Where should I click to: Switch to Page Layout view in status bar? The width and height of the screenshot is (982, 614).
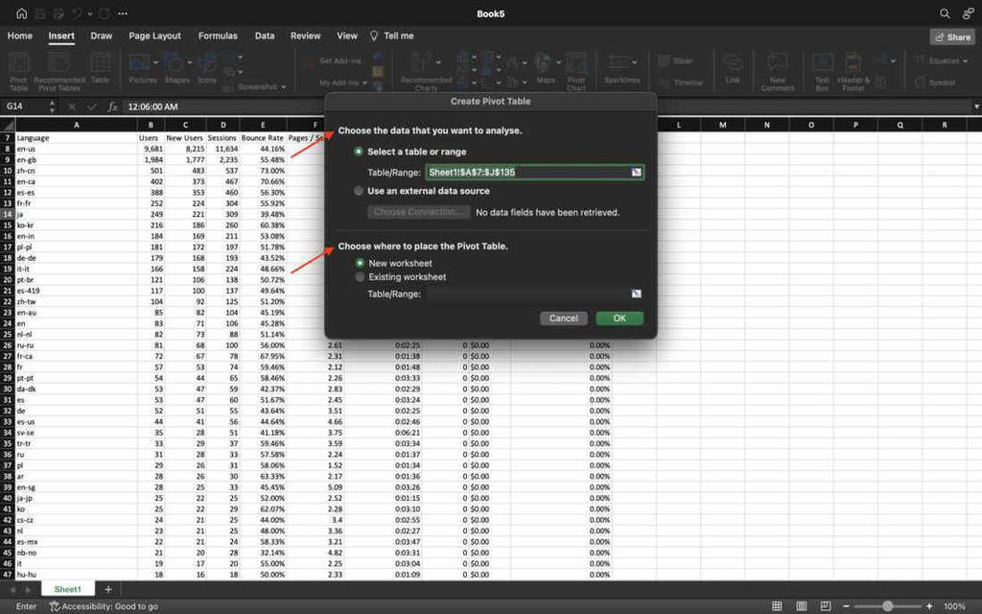point(804,606)
